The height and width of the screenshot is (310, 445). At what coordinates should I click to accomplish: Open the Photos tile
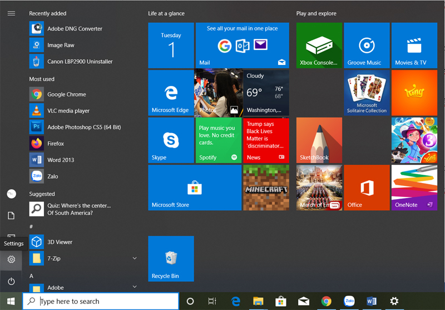(219, 93)
